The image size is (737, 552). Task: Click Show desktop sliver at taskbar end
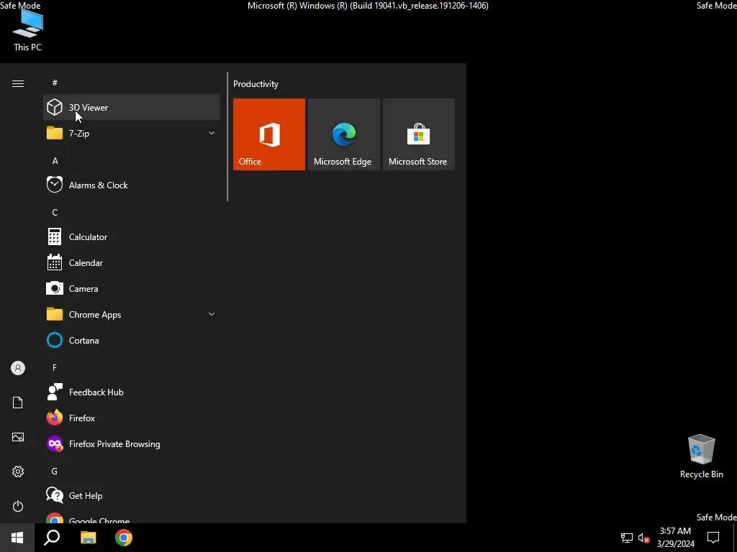pos(735,538)
